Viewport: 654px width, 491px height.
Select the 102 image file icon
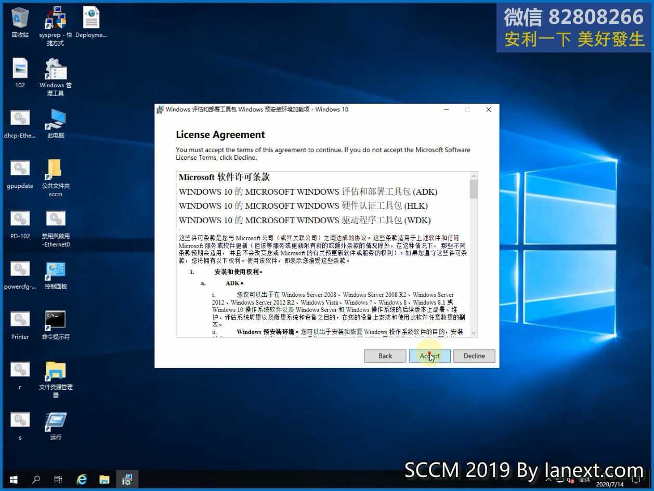[20, 73]
